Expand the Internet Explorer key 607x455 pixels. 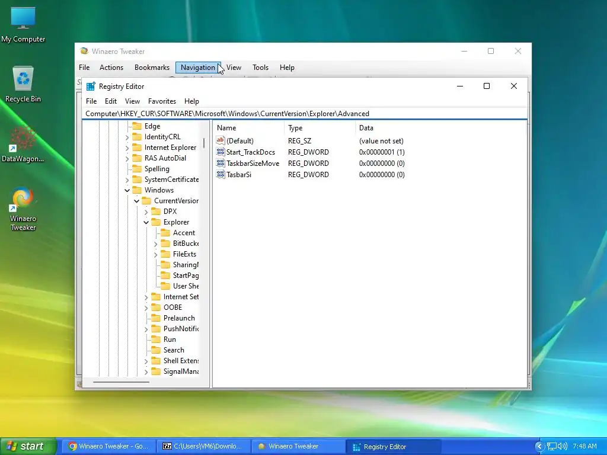tap(127, 148)
